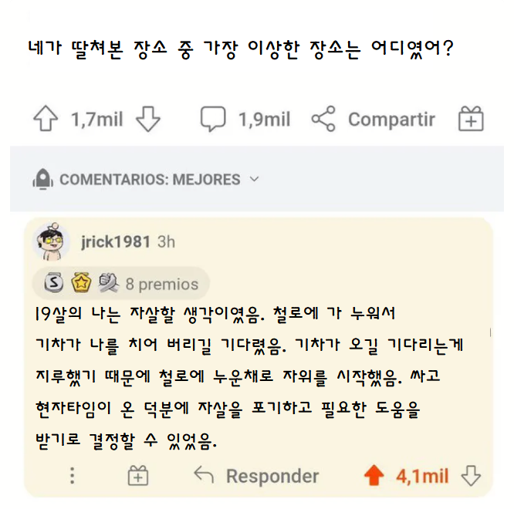Click the gold award badge on the comment

tap(81, 284)
